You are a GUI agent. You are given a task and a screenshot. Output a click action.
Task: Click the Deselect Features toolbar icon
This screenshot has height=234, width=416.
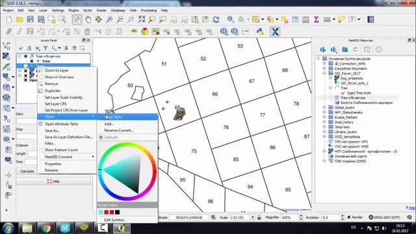pos(285,19)
